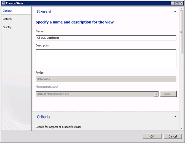The height and width of the screenshot is (143, 185).
Task: Click the vertical scrollbar thumb
Action: 181,32
